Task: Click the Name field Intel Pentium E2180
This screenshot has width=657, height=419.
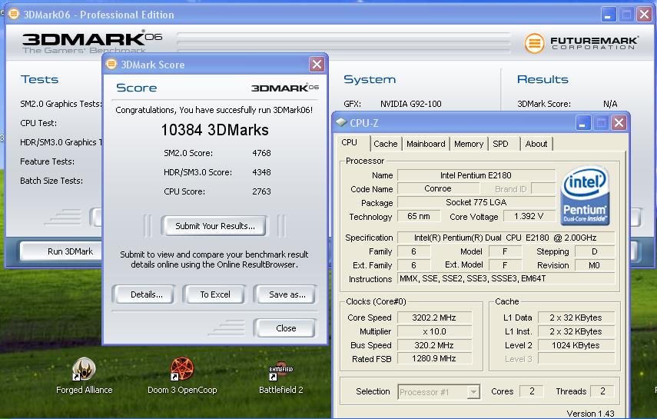Action: coord(476,175)
